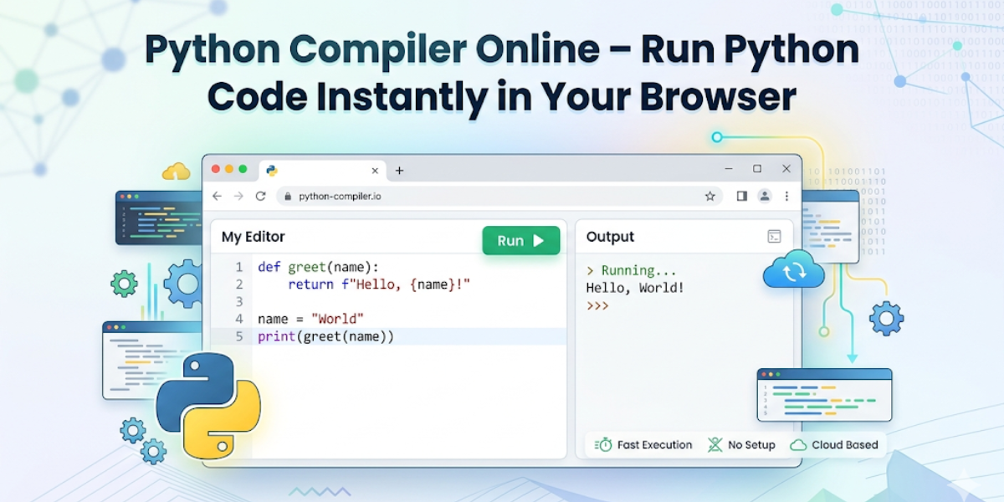
Task: Click the large Python logo
Action: (x=208, y=406)
